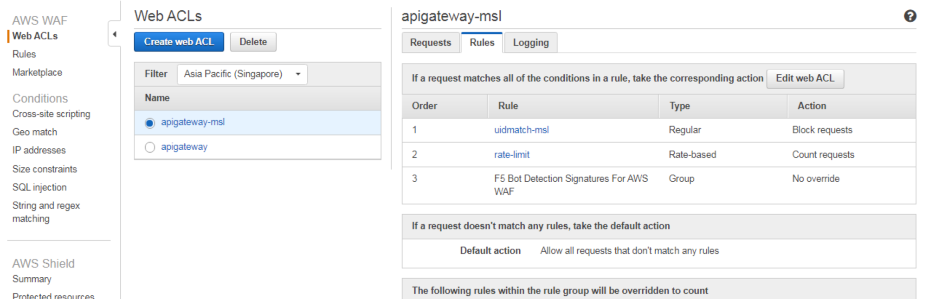Switch to the Logging tab
Image resolution: width=929 pixels, height=299 pixels.
click(530, 43)
